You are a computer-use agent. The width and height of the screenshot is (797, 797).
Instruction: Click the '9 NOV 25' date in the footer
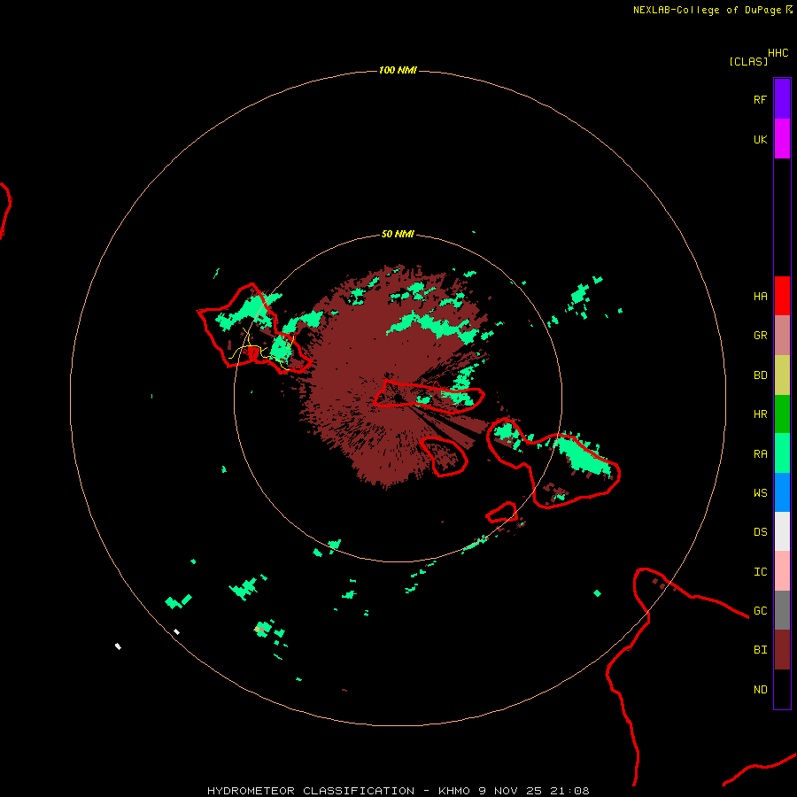tap(510, 791)
